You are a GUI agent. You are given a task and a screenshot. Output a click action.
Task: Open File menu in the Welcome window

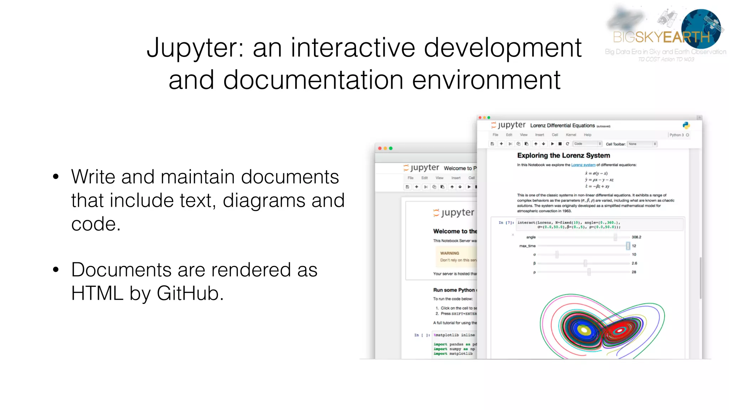410,178
